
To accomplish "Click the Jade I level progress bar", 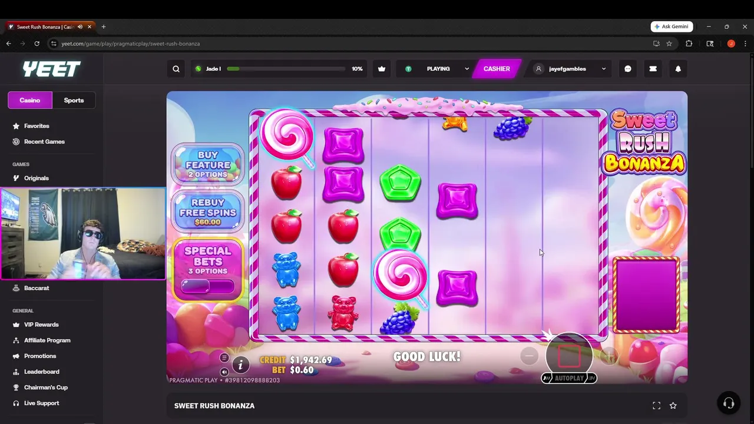I will pyautogui.click(x=286, y=69).
